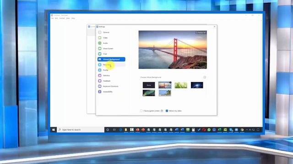The width and height of the screenshot is (293, 164).
Task: Open the Notepad Format menu
Action: tap(62, 18)
